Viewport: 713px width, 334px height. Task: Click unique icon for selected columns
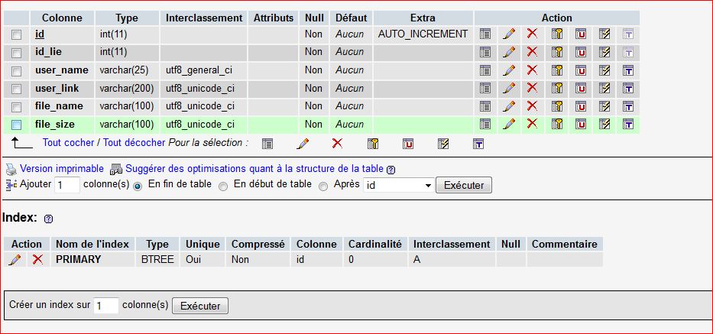tap(408, 144)
